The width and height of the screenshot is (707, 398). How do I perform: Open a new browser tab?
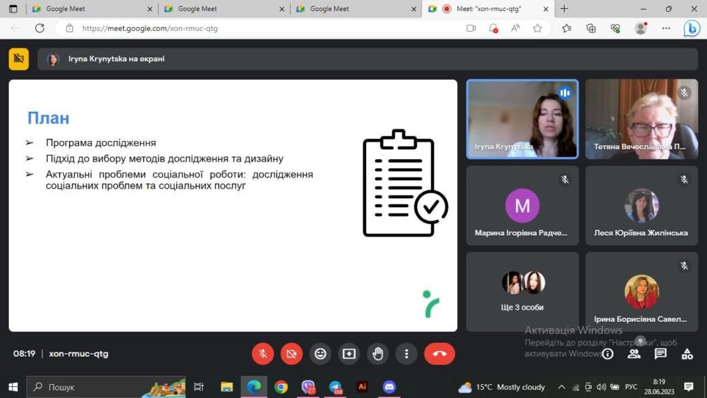point(564,9)
